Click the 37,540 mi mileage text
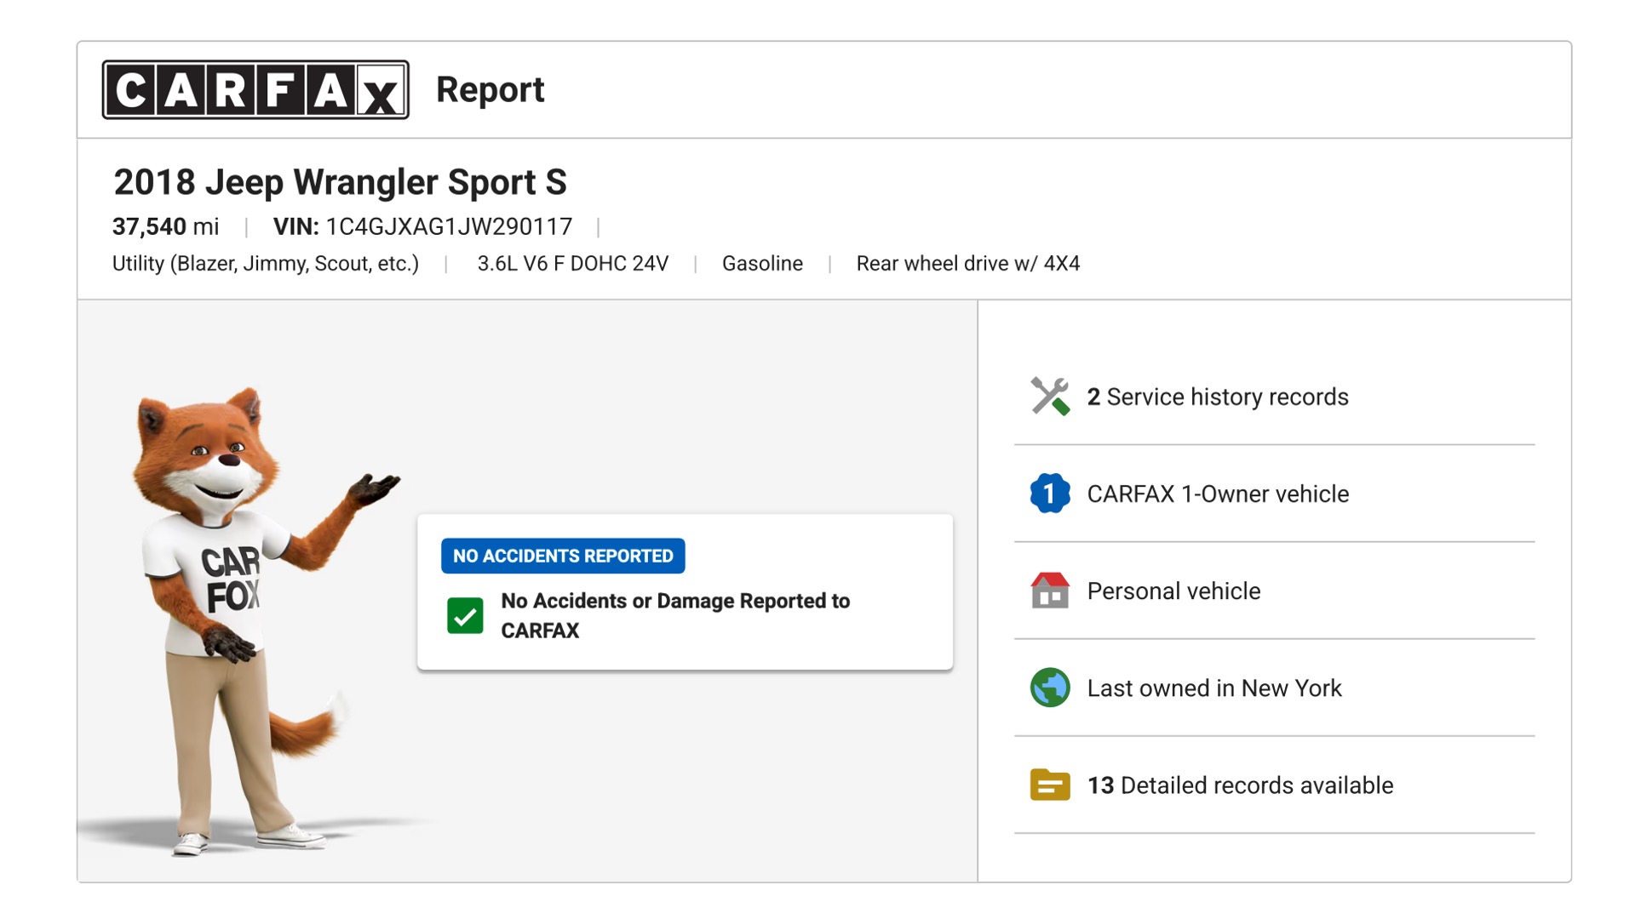1635x919 pixels. (165, 226)
